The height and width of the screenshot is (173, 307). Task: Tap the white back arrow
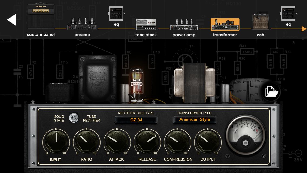(12, 20)
